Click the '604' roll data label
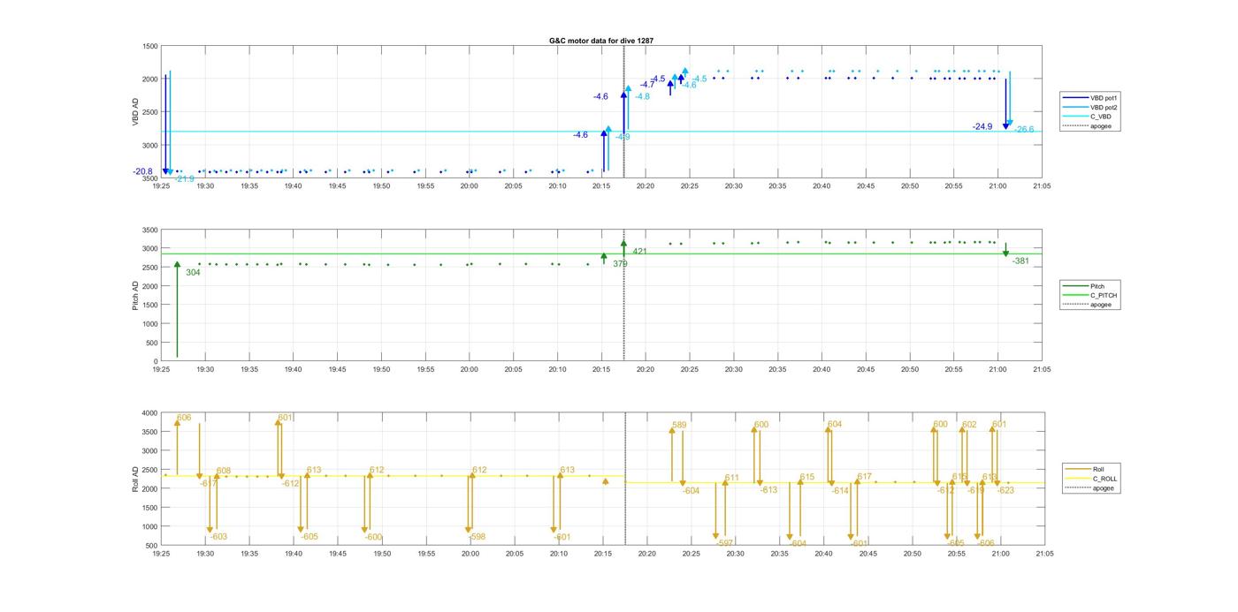 click(835, 425)
